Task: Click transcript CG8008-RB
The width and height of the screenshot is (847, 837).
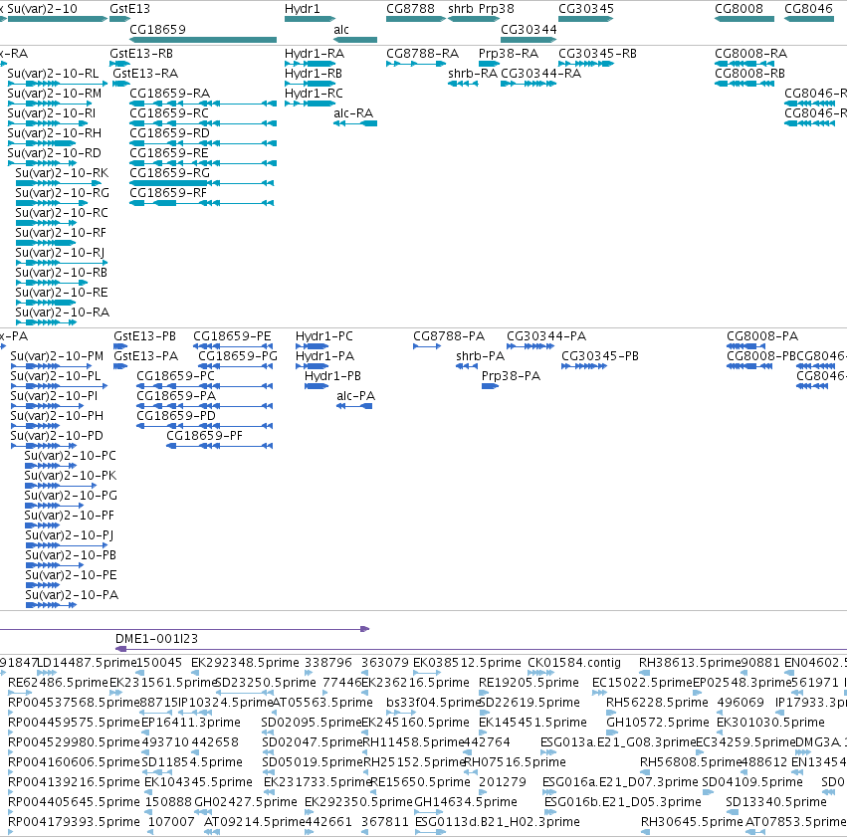Action: (744, 84)
